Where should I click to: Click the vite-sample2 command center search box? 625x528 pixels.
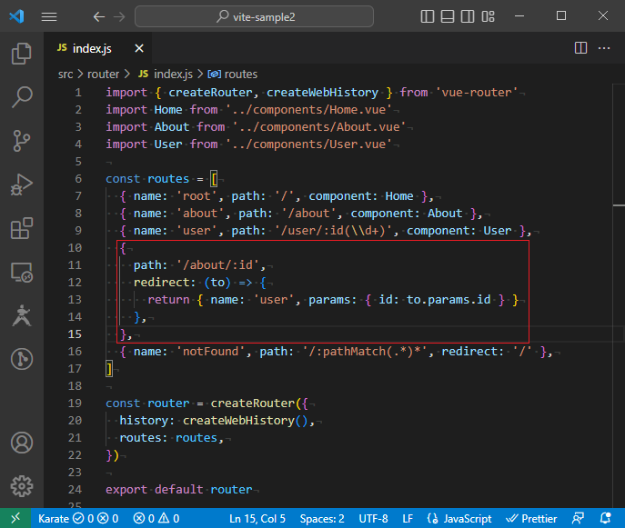tap(255, 16)
